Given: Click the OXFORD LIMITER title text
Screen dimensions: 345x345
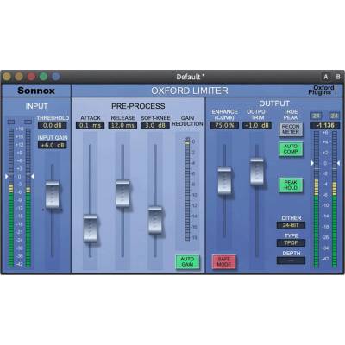Looking at the screenshot, I should (x=190, y=91).
